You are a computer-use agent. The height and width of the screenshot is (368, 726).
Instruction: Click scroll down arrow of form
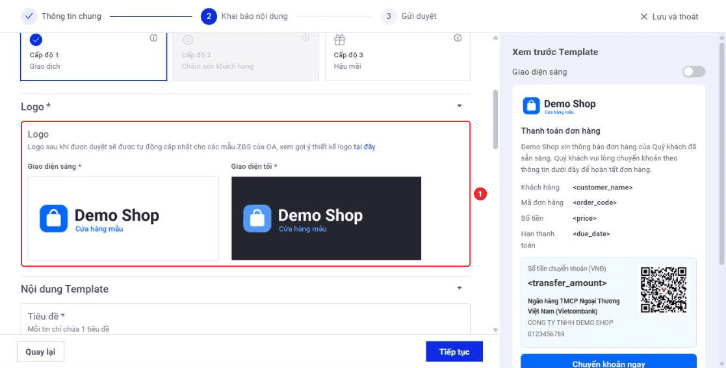(x=495, y=330)
